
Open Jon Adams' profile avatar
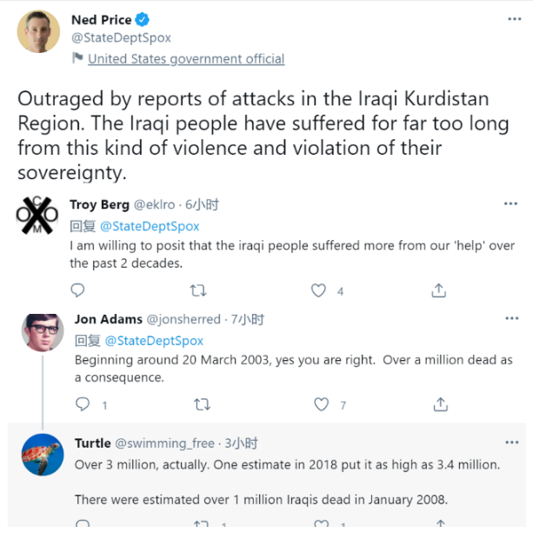(x=42, y=333)
